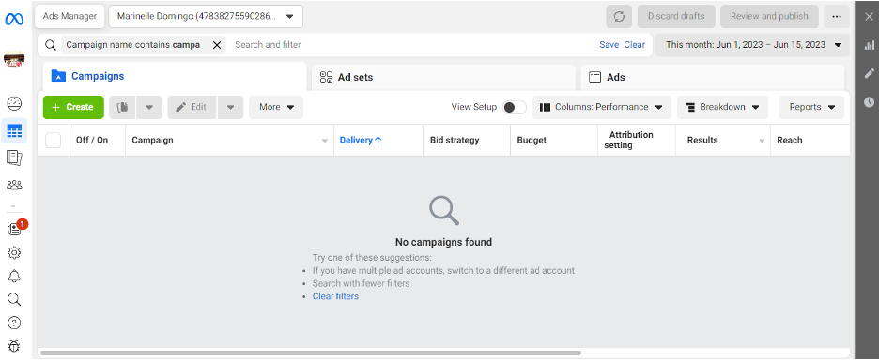Open the history clock icon in right panel

pos(870,102)
